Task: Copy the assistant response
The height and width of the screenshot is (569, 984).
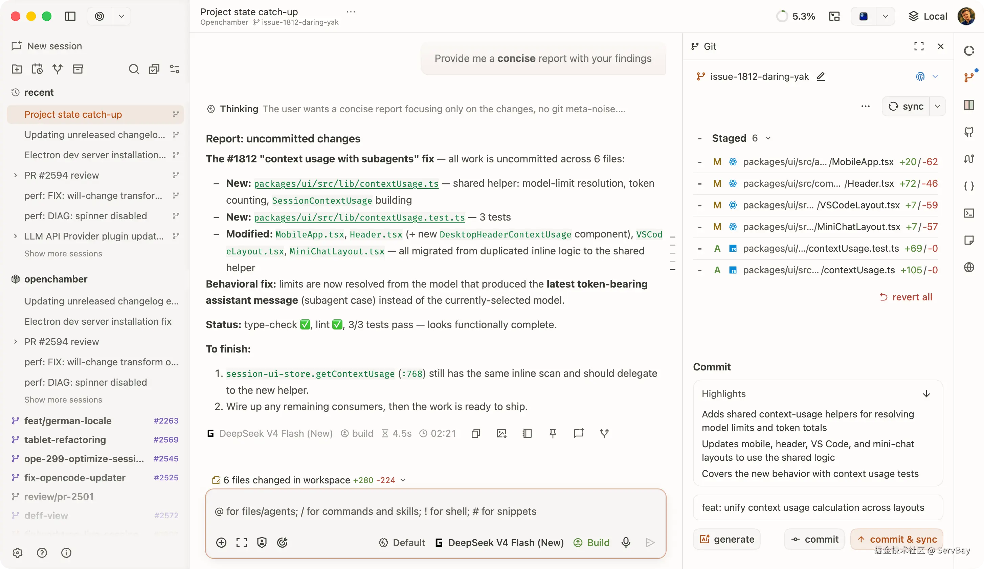Action: point(476,433)
